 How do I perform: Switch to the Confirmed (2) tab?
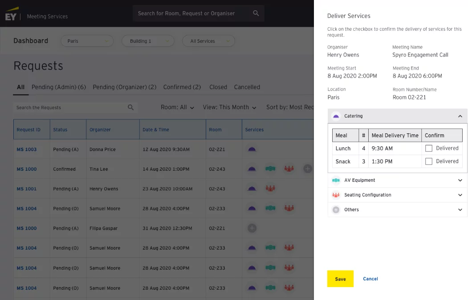182,87
